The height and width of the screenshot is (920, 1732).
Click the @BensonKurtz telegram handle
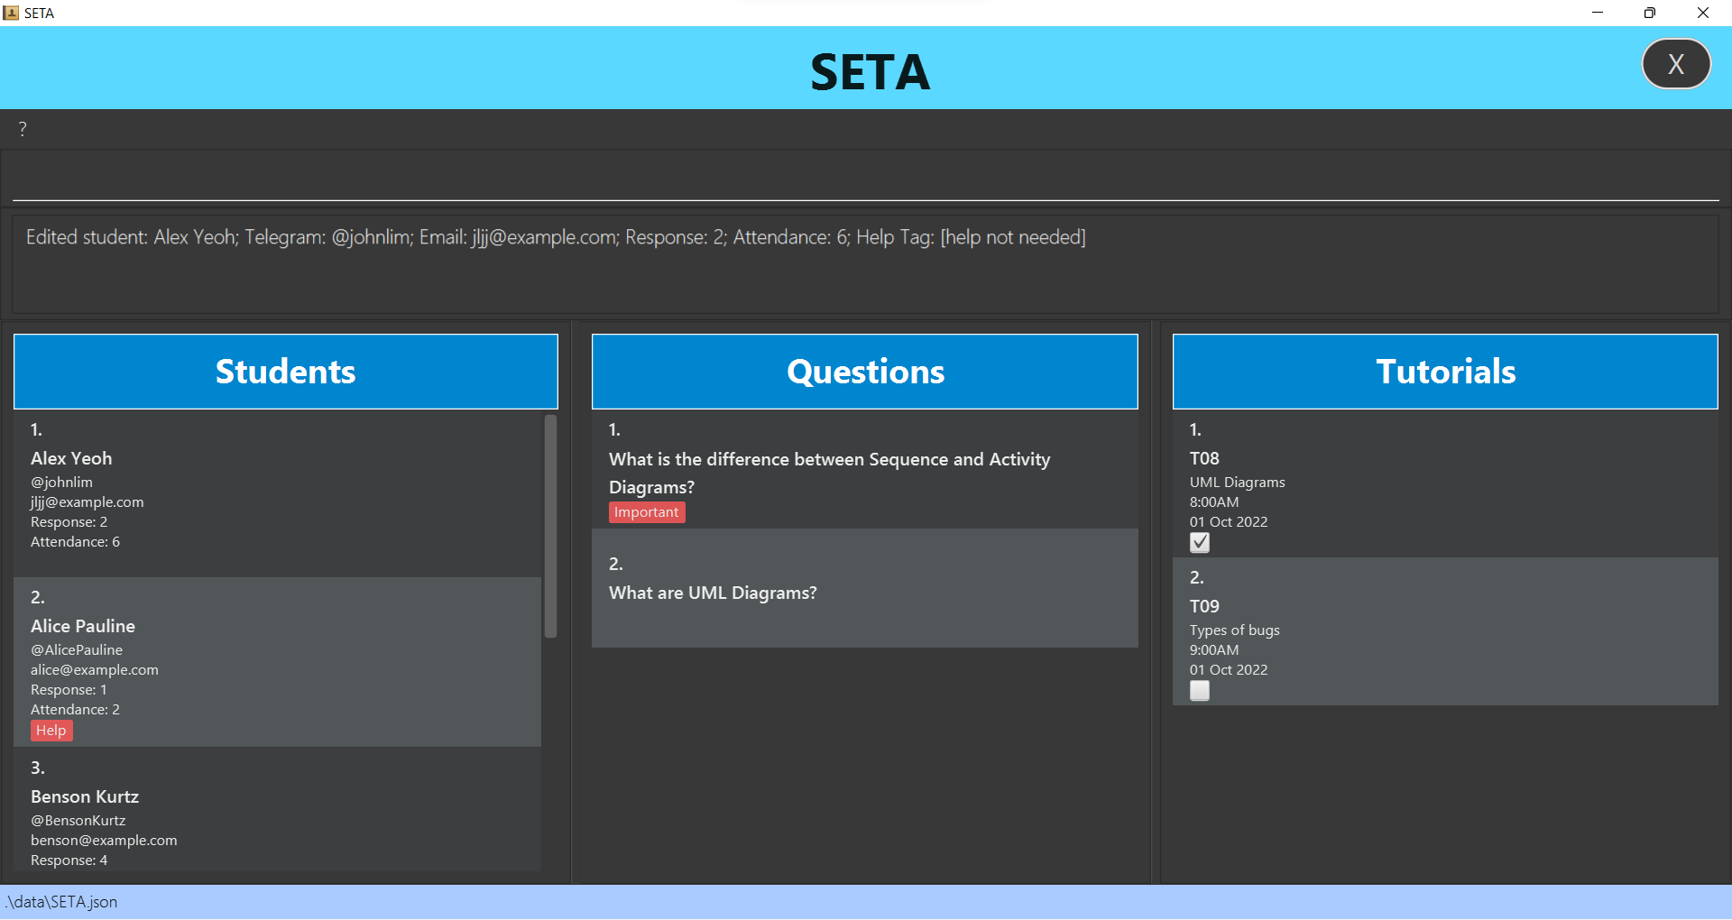pos(78,821)
